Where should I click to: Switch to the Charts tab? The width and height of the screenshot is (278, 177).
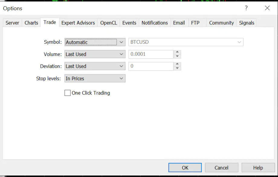point(31,23)
